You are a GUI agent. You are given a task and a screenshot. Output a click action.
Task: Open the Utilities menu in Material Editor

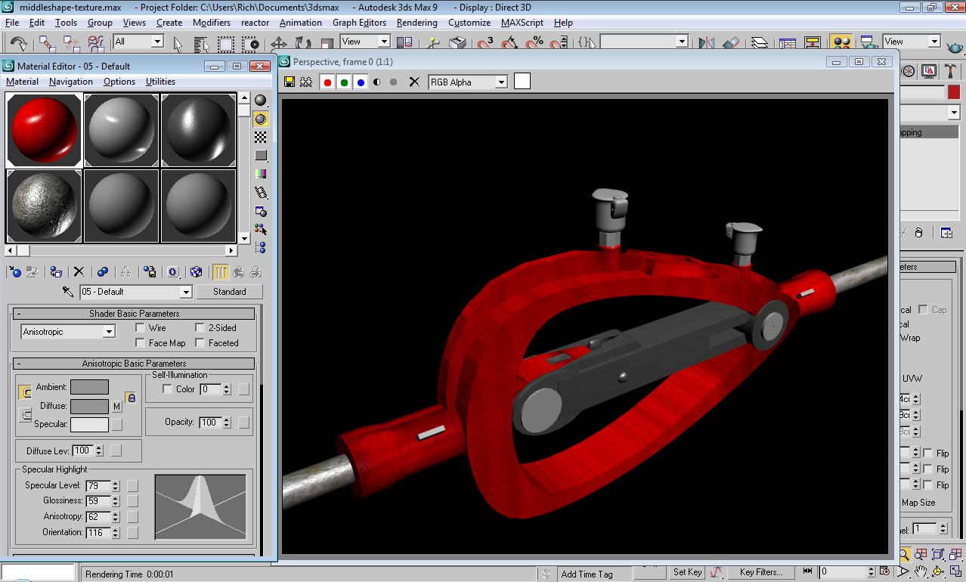click(160, 82)
